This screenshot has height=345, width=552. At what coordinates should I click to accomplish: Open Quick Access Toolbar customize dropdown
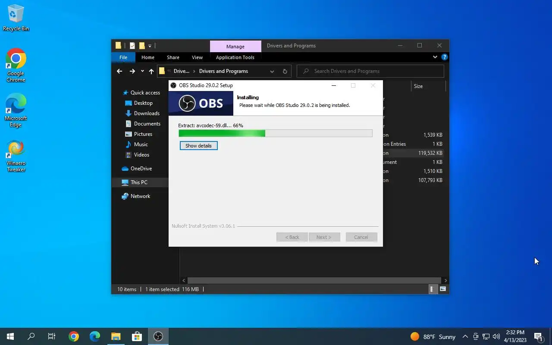pyautogui.click(x=150, y=46)
